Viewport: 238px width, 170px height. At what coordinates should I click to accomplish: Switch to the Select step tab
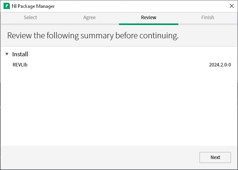(x=30, y=18)
